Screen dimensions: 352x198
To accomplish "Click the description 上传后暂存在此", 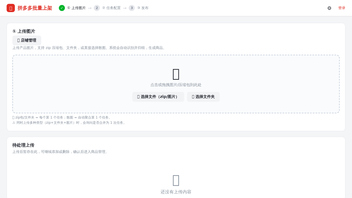I will 61,152.
